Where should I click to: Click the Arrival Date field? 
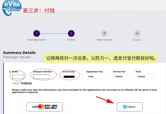(x=72, y=76)
